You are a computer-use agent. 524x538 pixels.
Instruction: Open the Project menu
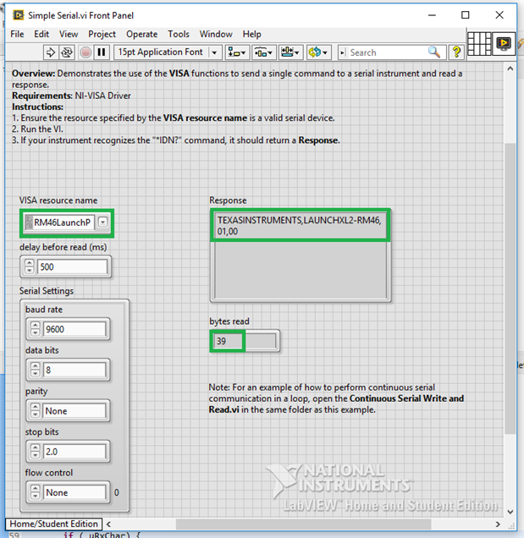click(x=102, y=35)
